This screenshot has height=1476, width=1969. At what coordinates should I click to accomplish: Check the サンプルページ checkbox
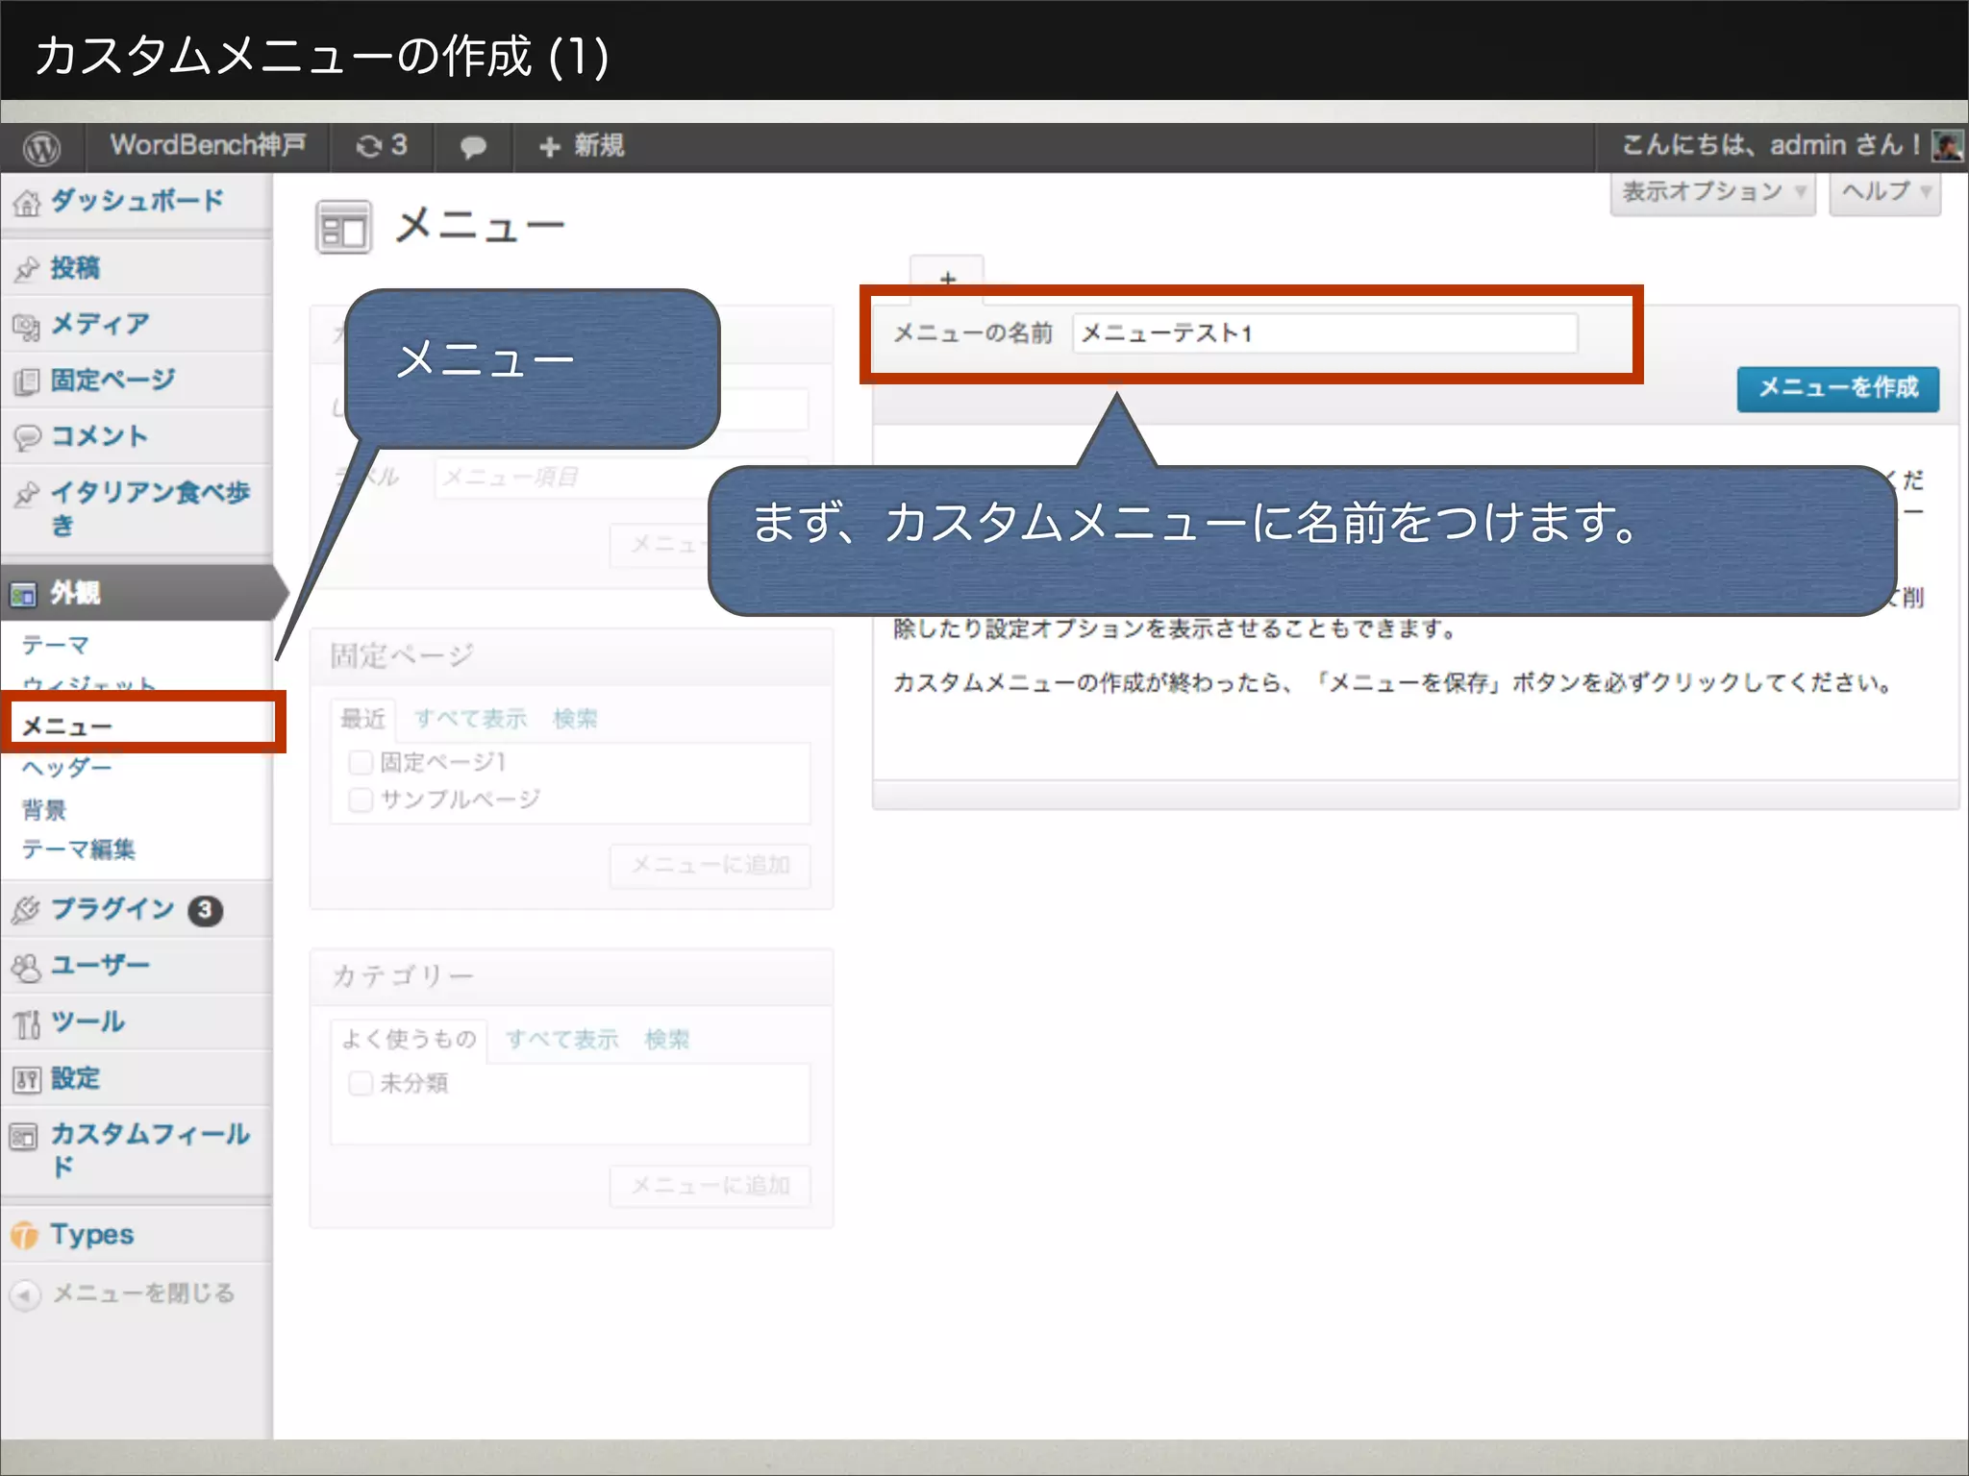tap(361, 800)
